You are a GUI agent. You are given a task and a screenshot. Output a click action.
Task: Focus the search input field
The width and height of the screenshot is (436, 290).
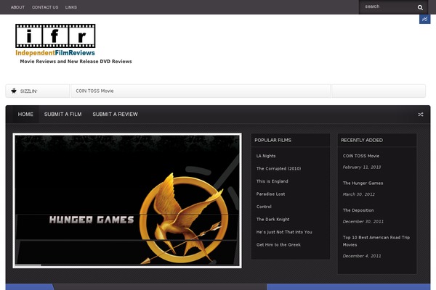pos(389,7)
